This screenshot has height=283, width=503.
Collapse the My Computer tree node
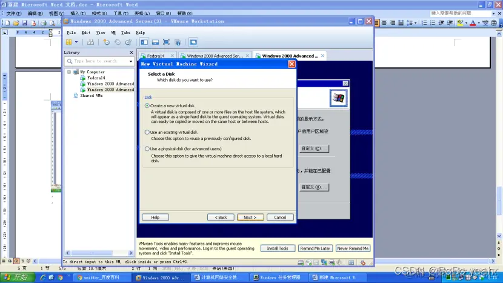pyautogui.click(x=69, y=72)
